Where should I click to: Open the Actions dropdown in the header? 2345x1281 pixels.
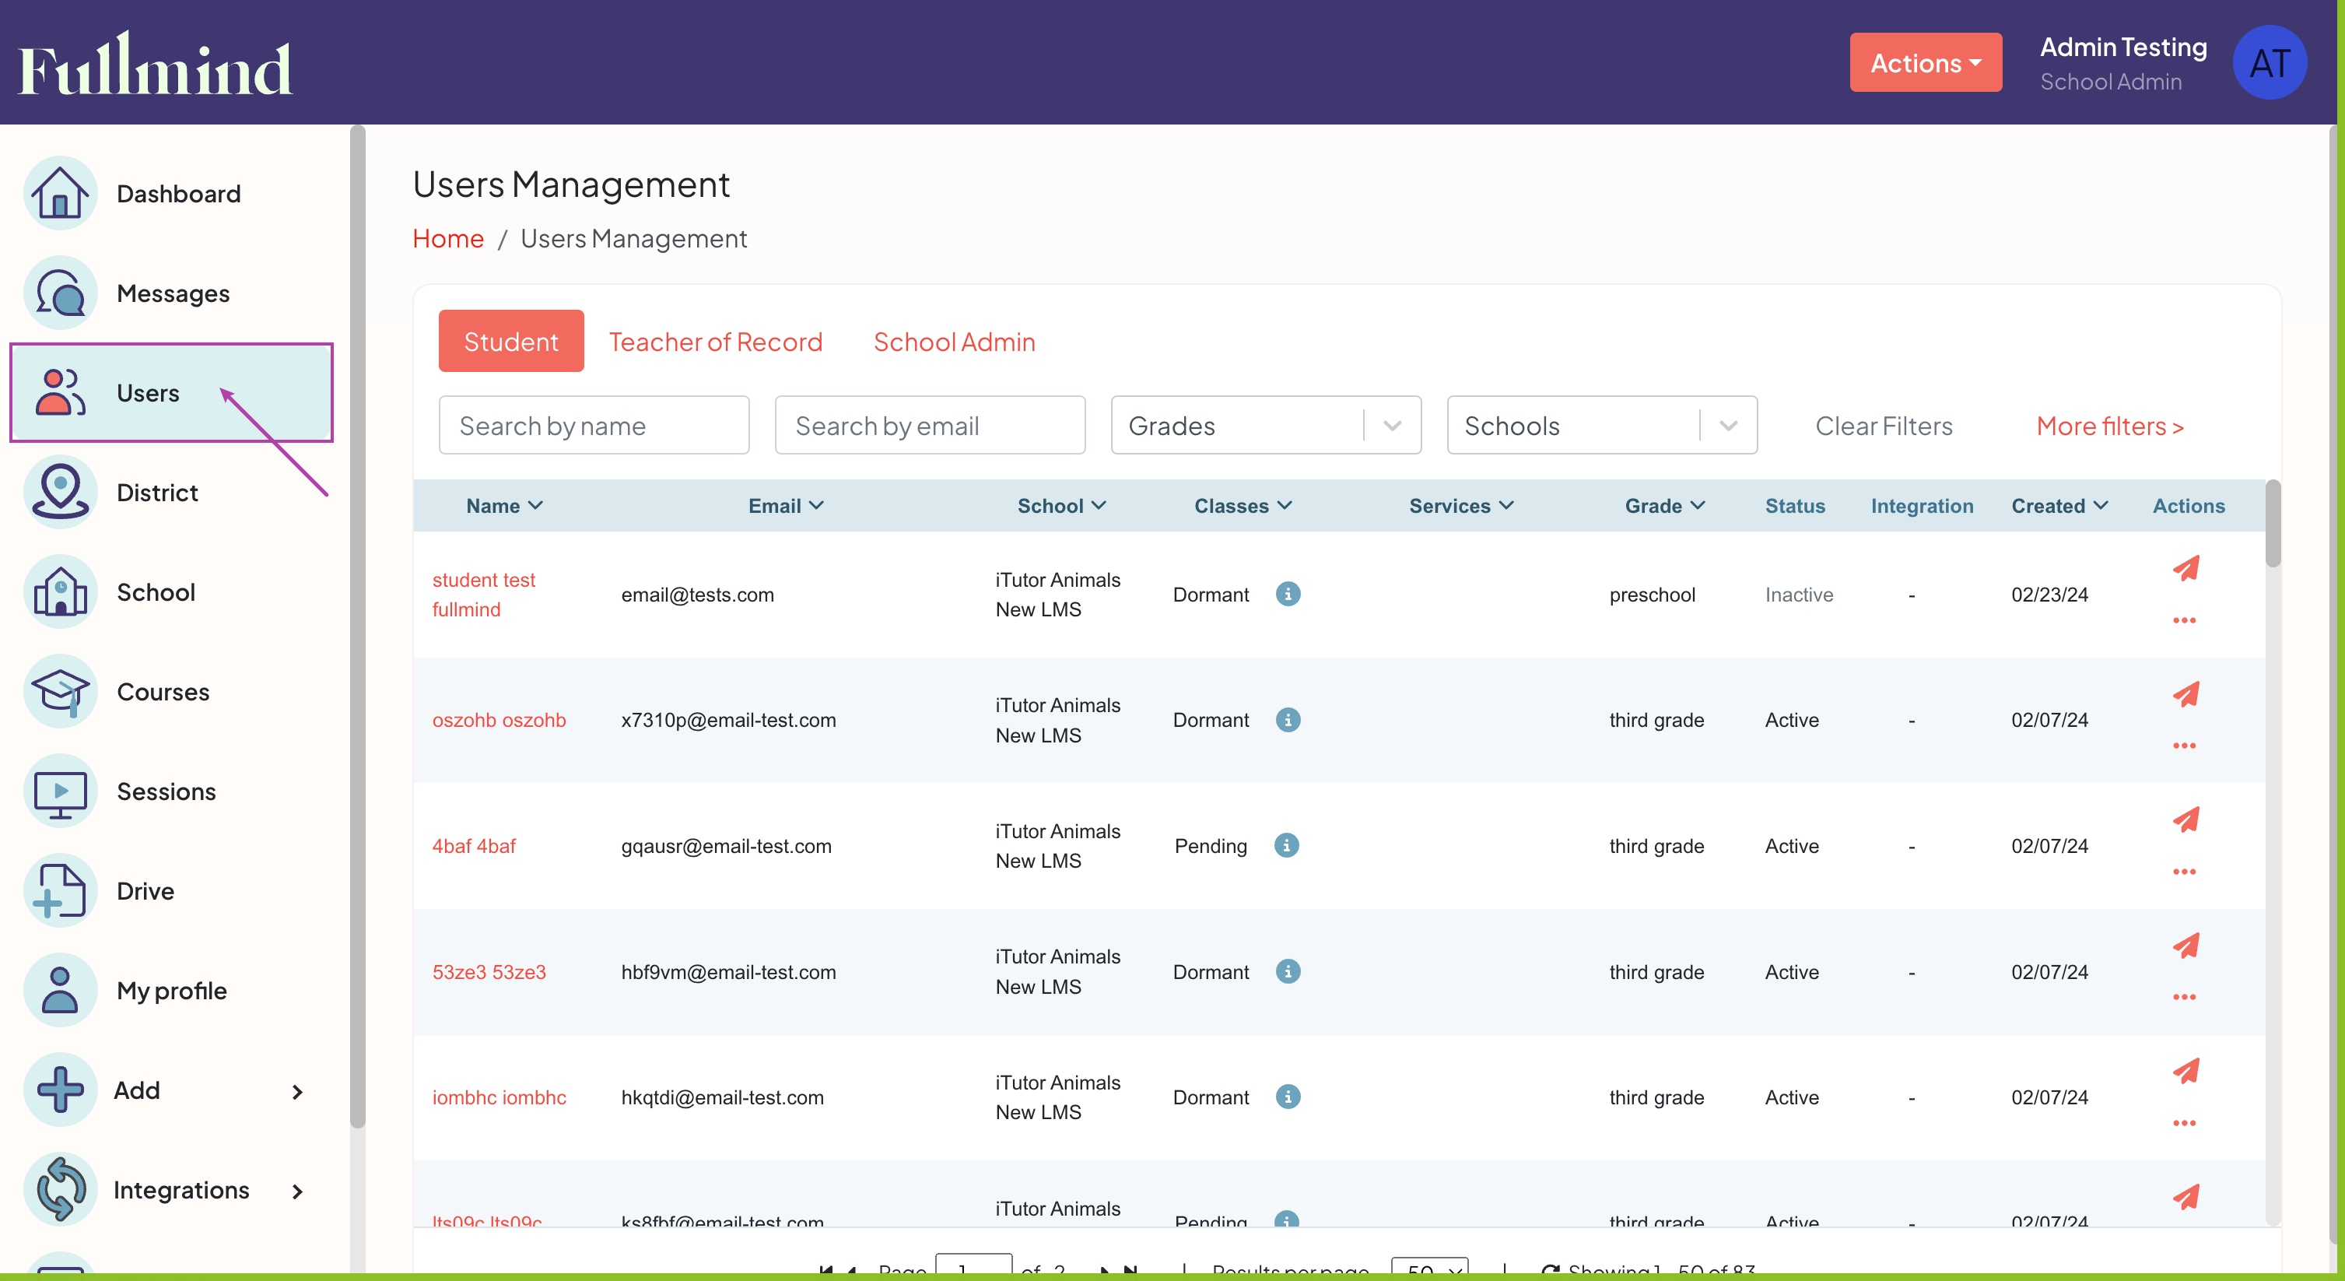click(1926, 62)
